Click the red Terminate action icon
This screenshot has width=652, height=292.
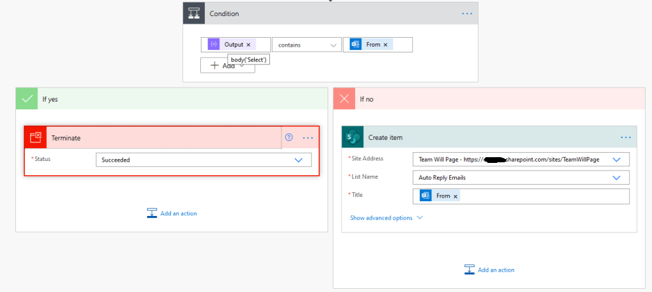36,137
